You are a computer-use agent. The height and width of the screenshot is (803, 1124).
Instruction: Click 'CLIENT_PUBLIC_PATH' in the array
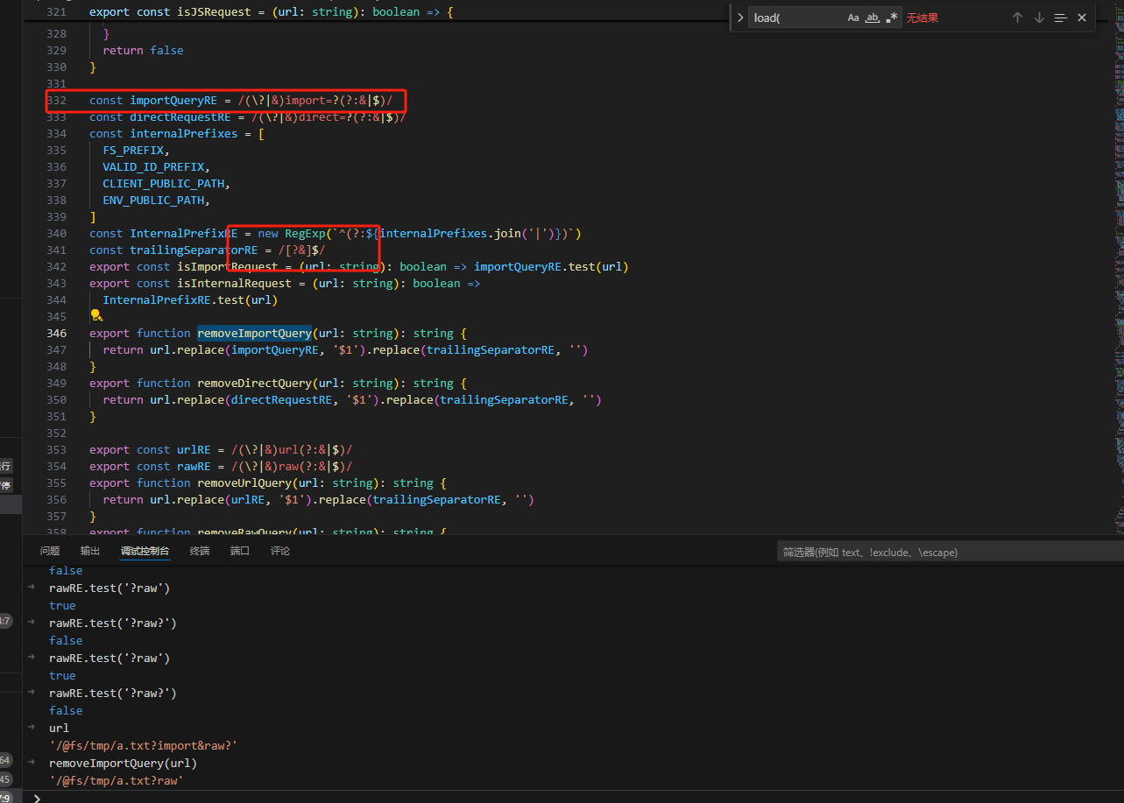click(164, 184)
